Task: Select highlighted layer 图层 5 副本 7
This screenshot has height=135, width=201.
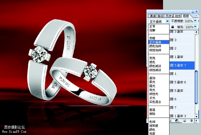Action: pos(182,65)
